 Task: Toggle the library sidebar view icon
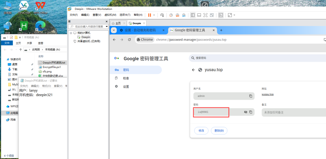point(193,15)
